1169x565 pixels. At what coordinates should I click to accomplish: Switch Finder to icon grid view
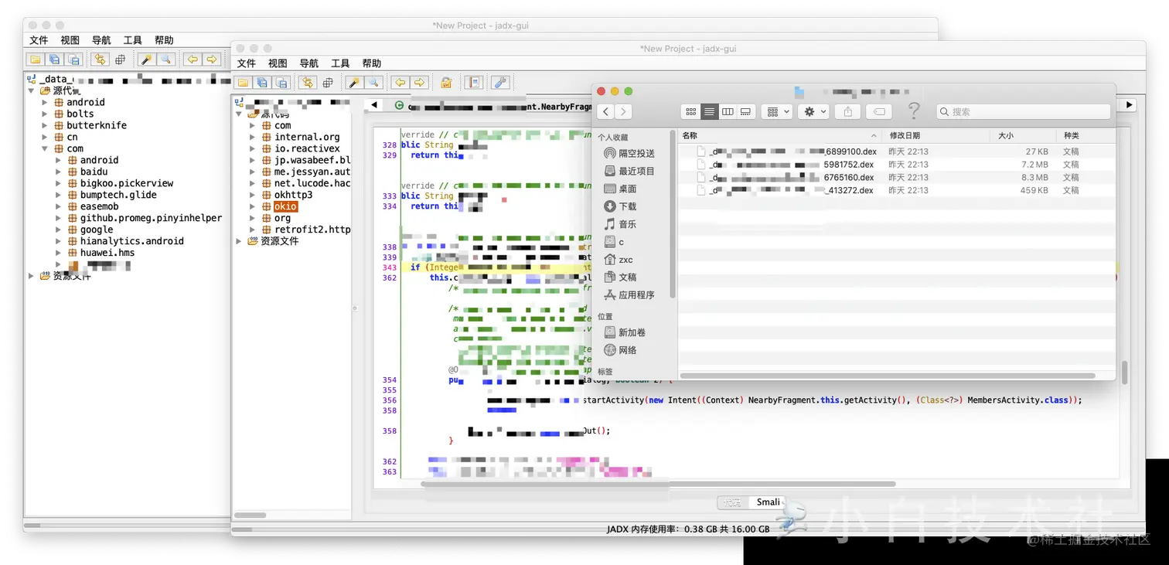pyautogui.click(x=691, y=112)
